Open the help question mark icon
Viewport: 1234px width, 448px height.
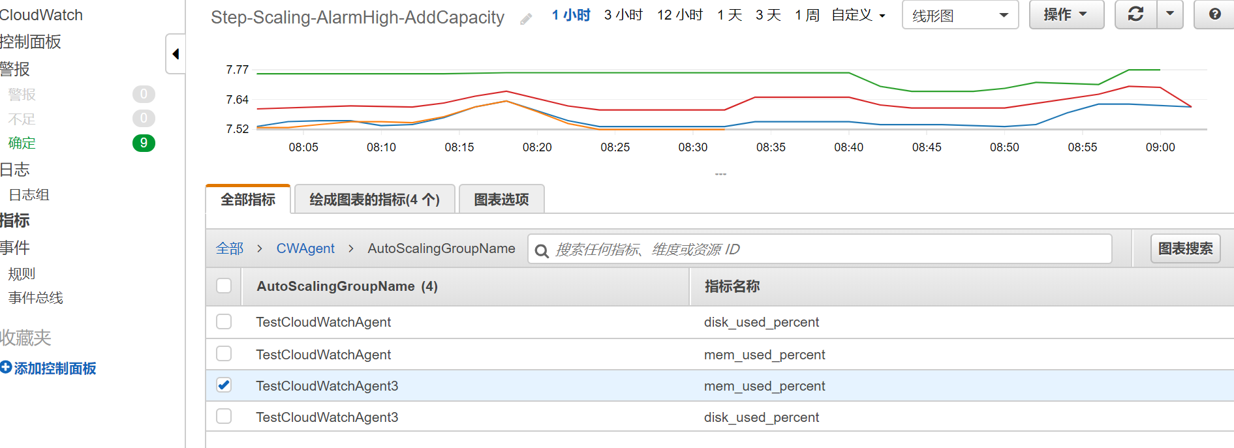click(x=1214, y=14)
